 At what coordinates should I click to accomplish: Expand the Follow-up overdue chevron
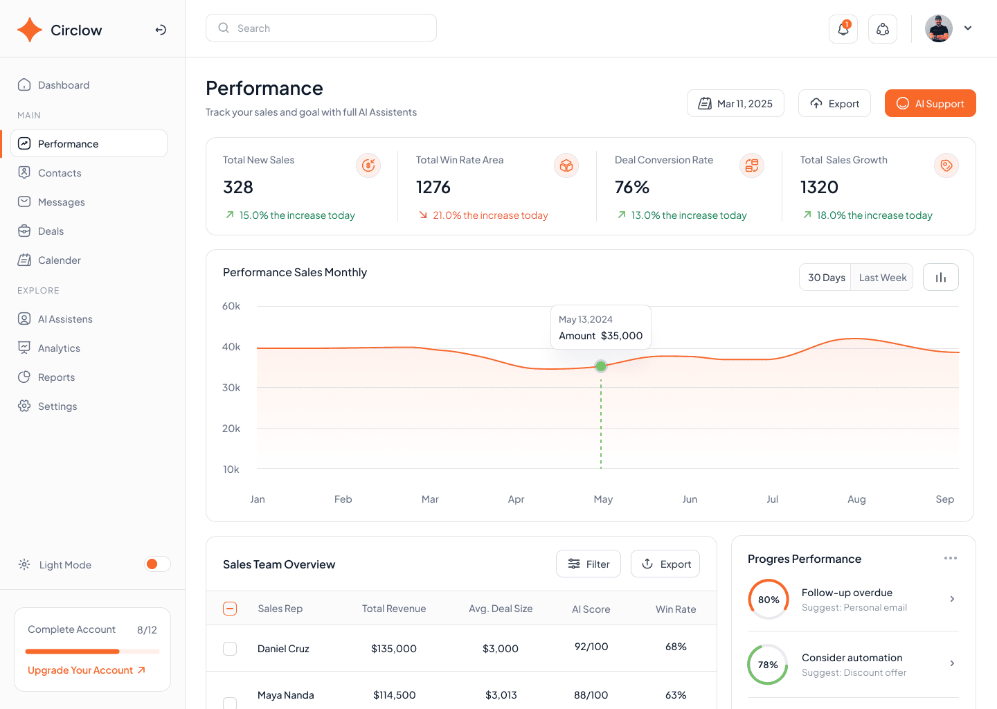coord(952,599)
